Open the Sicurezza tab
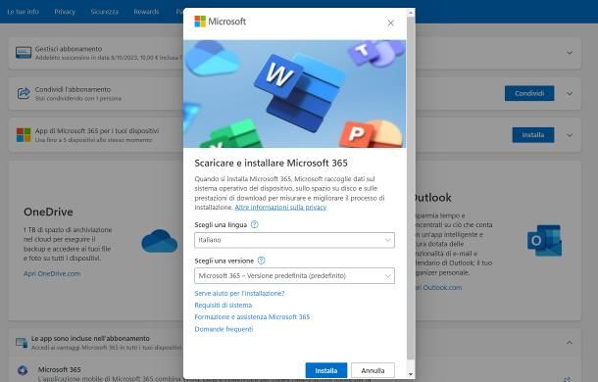598x382 pixels. pyautogui.click(x=105, y=12)
